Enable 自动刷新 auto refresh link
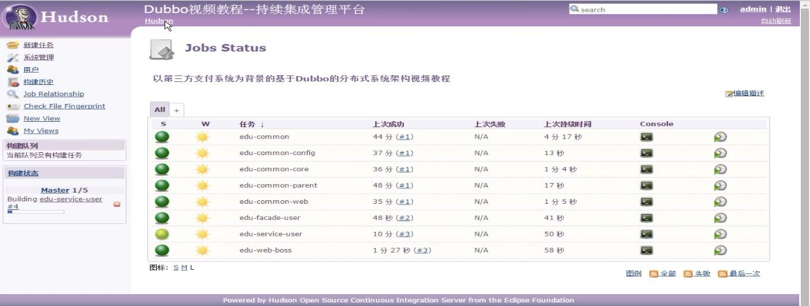810x306 pixels. (x=776, y=21)
